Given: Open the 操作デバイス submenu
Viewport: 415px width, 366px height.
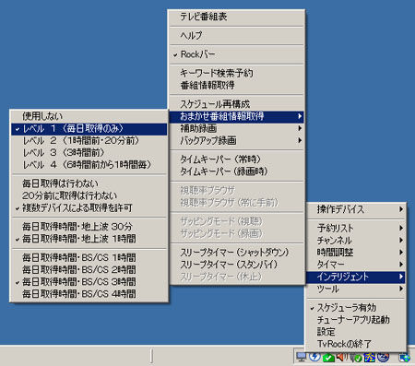Looking at the screenshot, I should (355, 209).
